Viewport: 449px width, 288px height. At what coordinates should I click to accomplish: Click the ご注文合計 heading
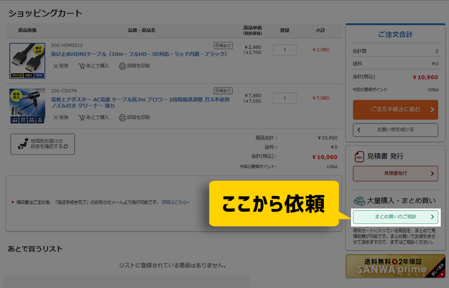click(395, 35)
